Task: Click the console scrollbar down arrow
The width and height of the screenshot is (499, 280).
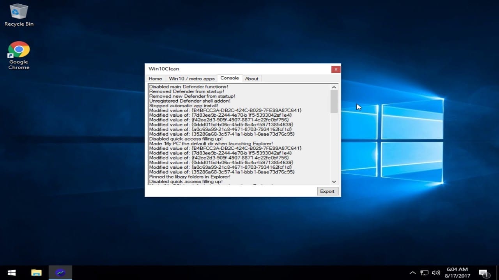Action: [x=334, y=182]
